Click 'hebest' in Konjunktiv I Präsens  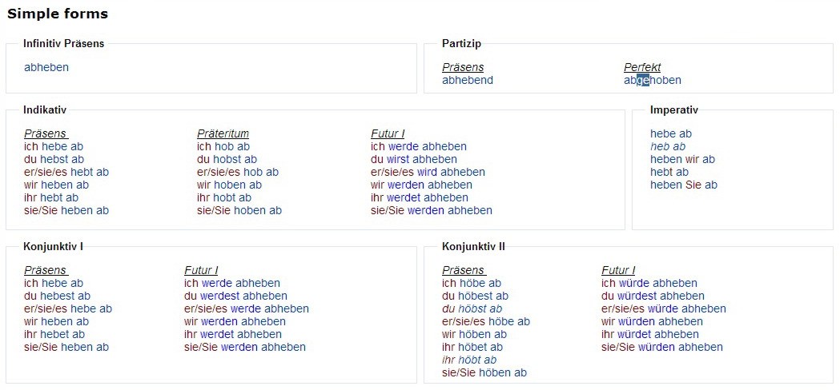click(x=56, y=296)
